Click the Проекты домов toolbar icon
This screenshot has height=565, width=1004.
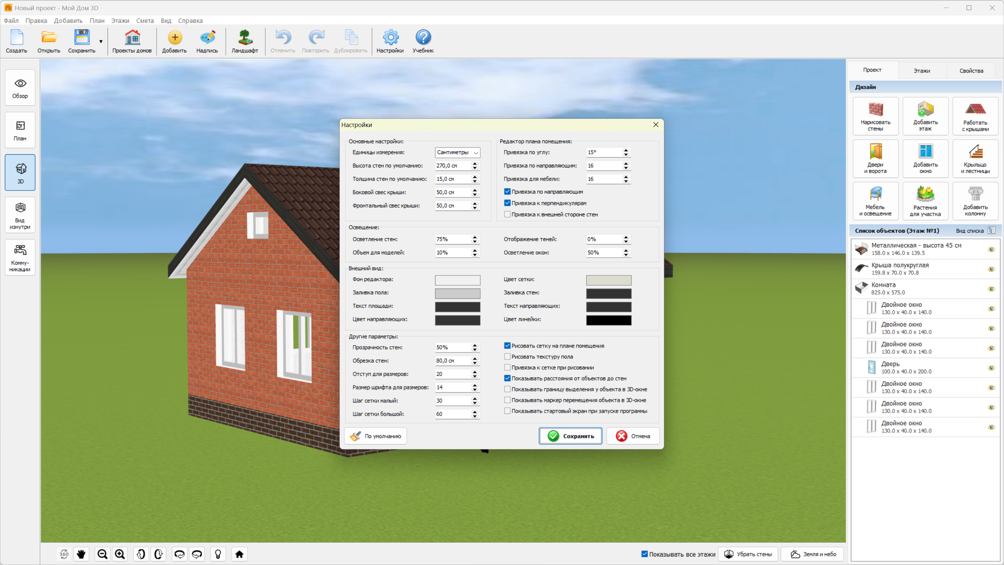[x=132, y=41]
